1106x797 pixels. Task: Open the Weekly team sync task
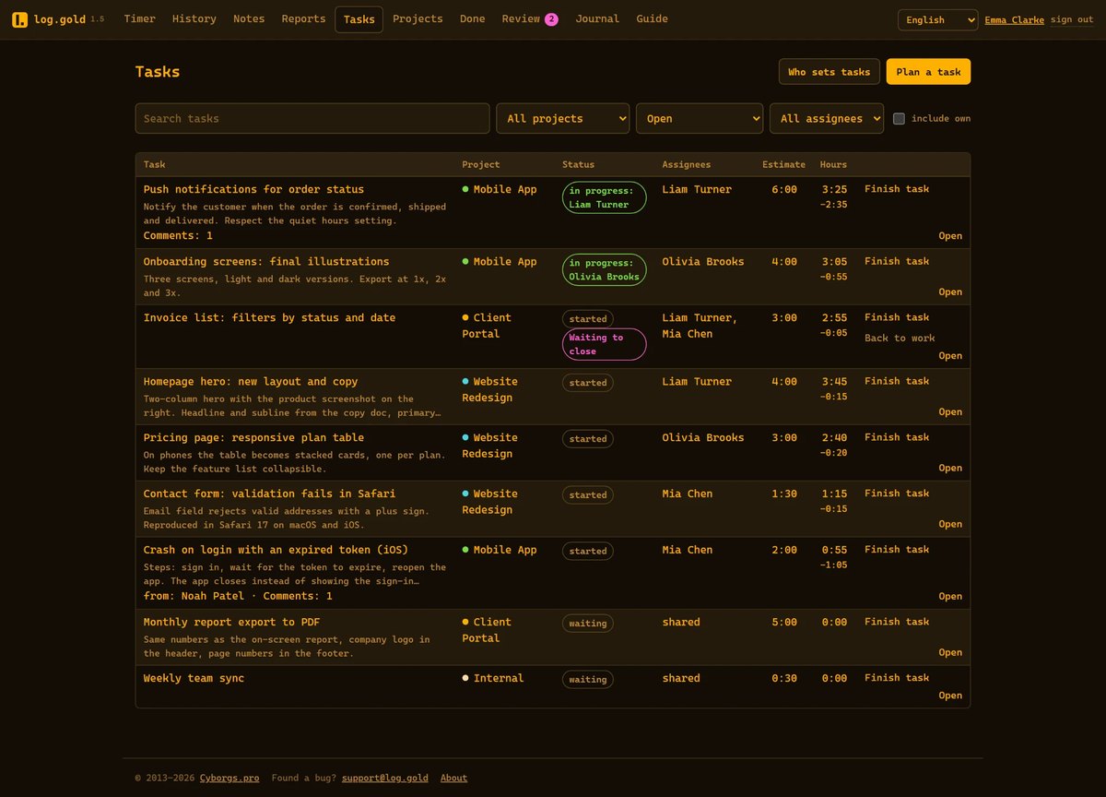(x=950, y=696)
